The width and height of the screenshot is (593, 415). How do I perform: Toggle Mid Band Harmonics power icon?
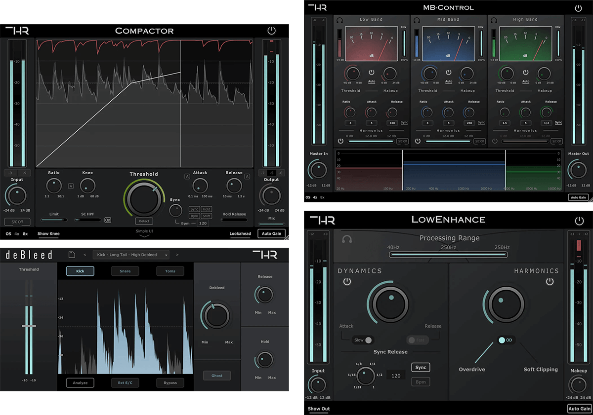(x=418, y=141)
